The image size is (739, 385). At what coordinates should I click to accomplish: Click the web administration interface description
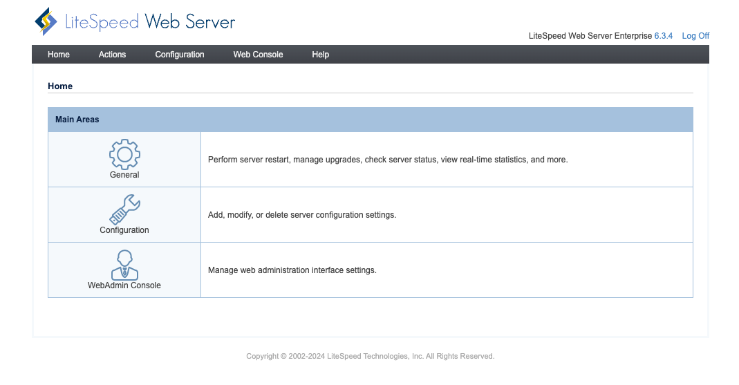(x=292, y=270)
